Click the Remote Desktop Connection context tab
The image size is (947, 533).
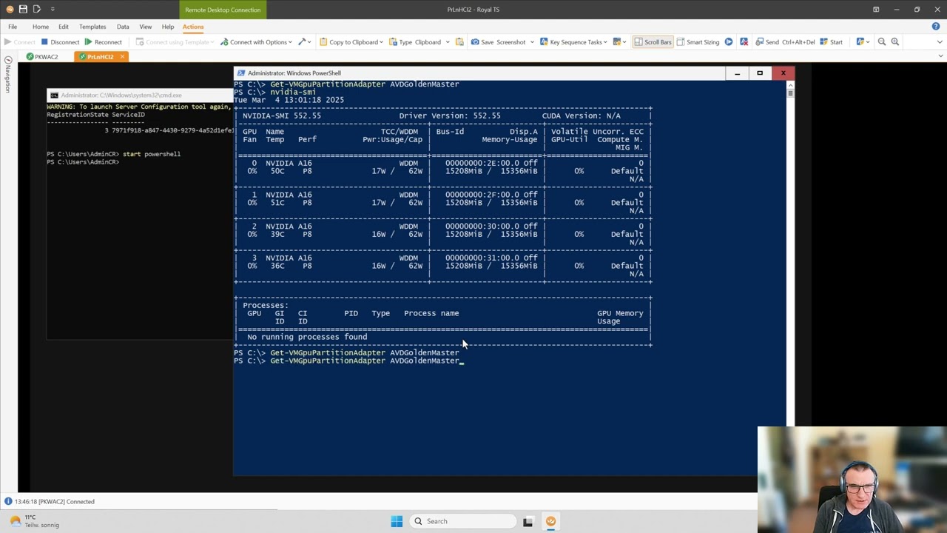click(223, 10)
